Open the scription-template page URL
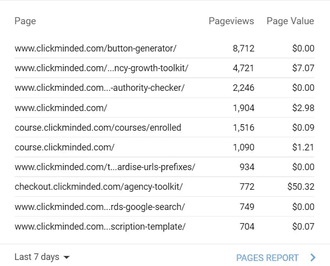The image size is (330, 266). click(100, 227)
